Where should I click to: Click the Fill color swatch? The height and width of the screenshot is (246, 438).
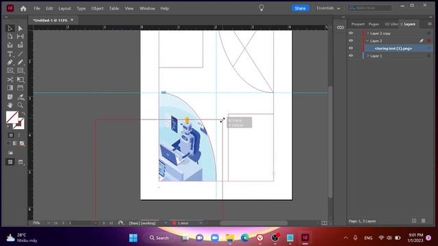click(12, 117)
